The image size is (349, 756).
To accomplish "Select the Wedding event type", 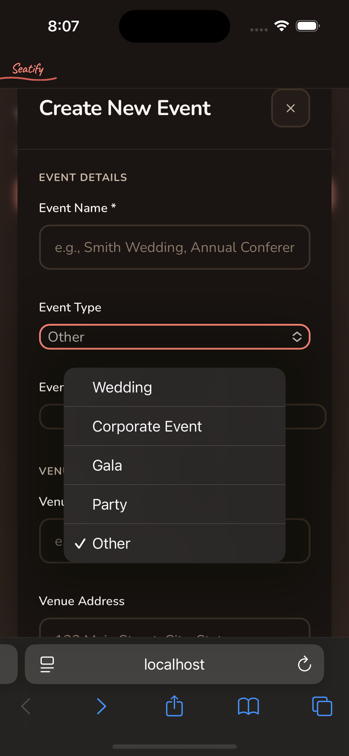I will coord(122,387).
